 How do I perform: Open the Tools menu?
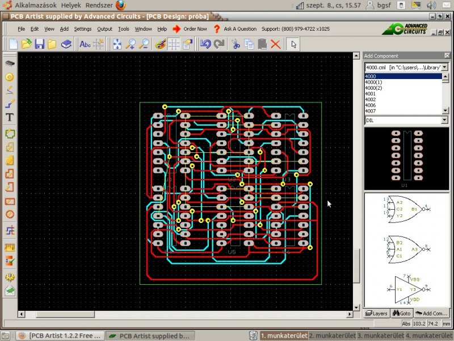tap(123, 29)
